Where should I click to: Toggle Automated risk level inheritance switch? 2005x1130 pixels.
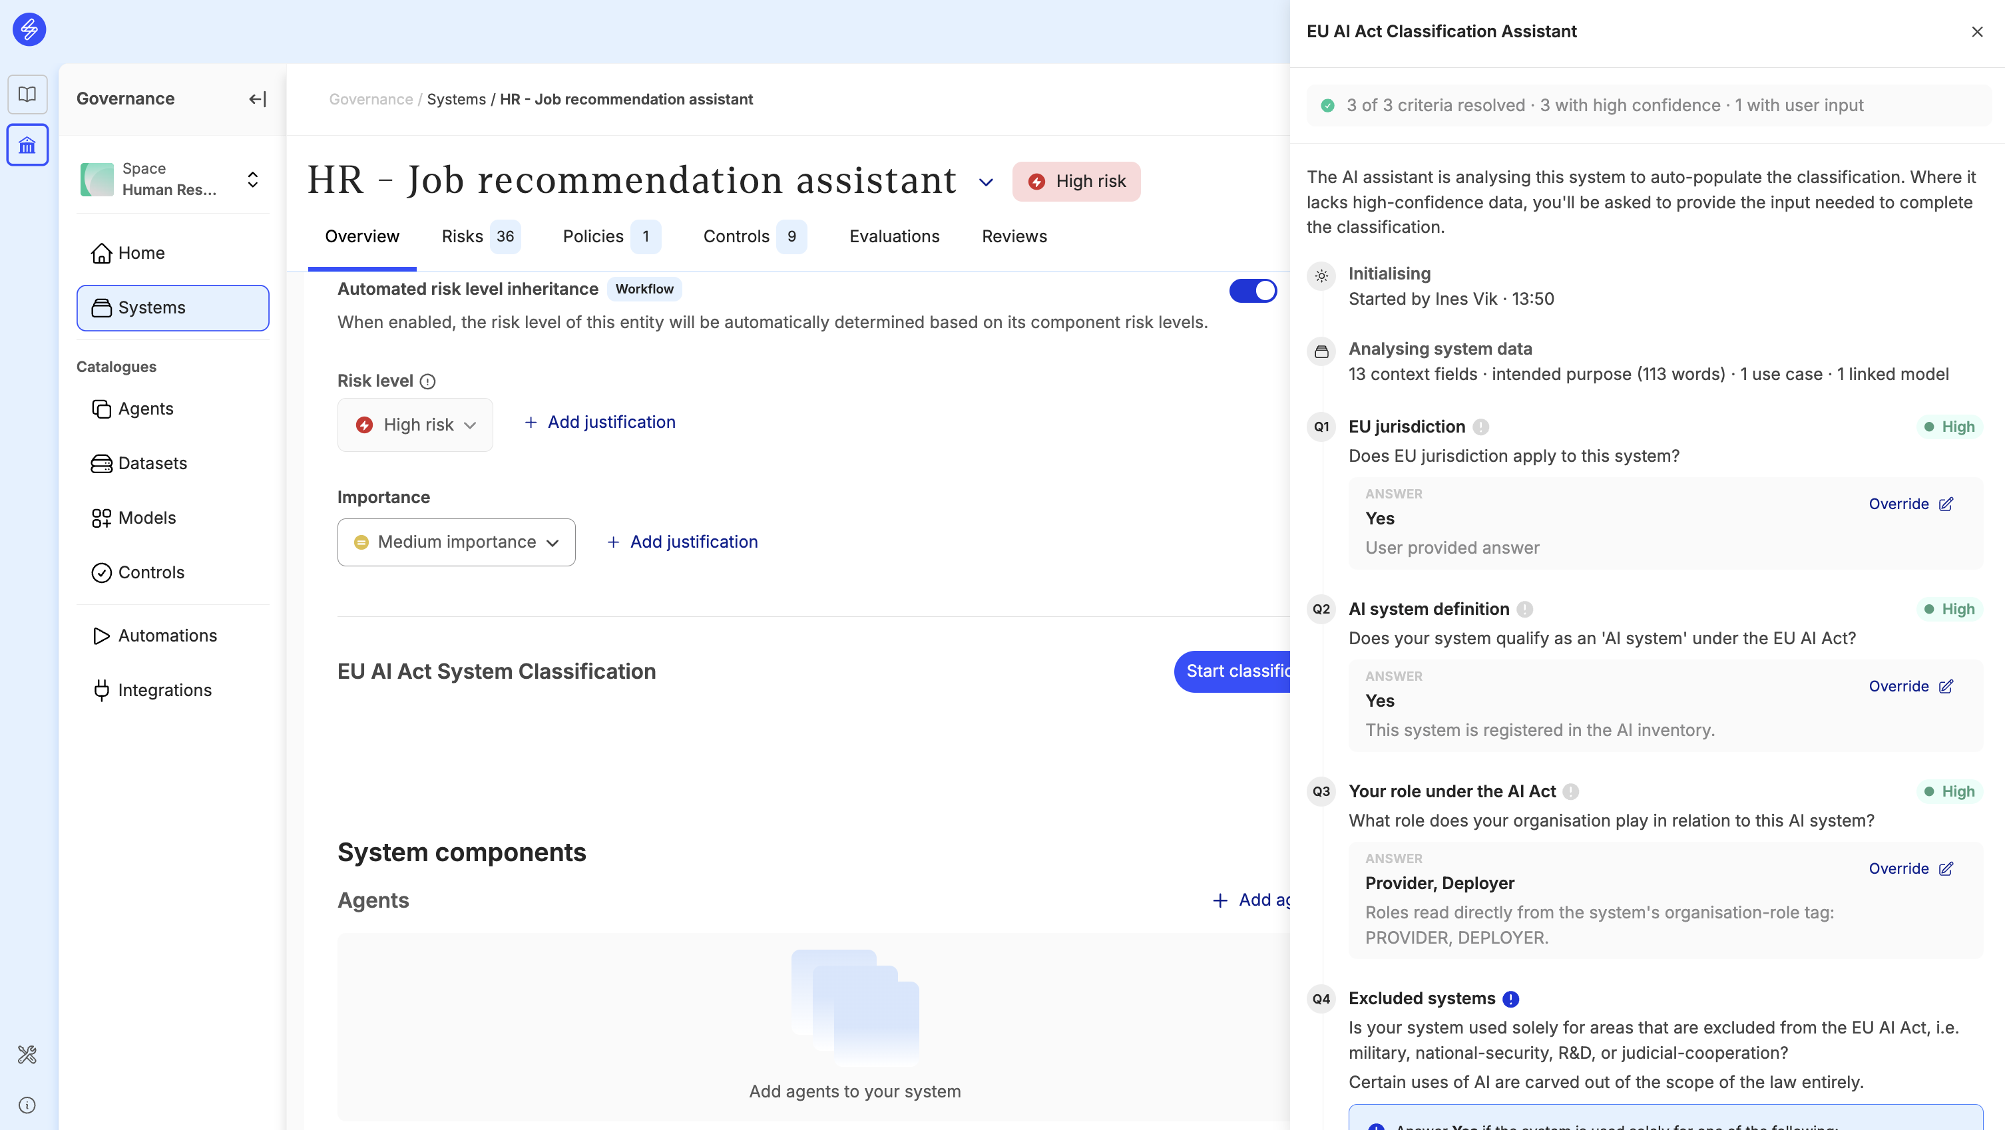pyautogui.click(x=1252, y=290)
